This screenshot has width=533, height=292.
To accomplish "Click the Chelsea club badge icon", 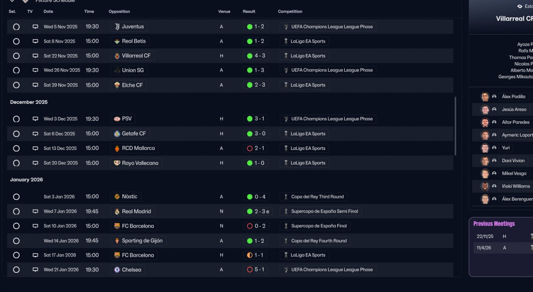I will pos(117,270).
